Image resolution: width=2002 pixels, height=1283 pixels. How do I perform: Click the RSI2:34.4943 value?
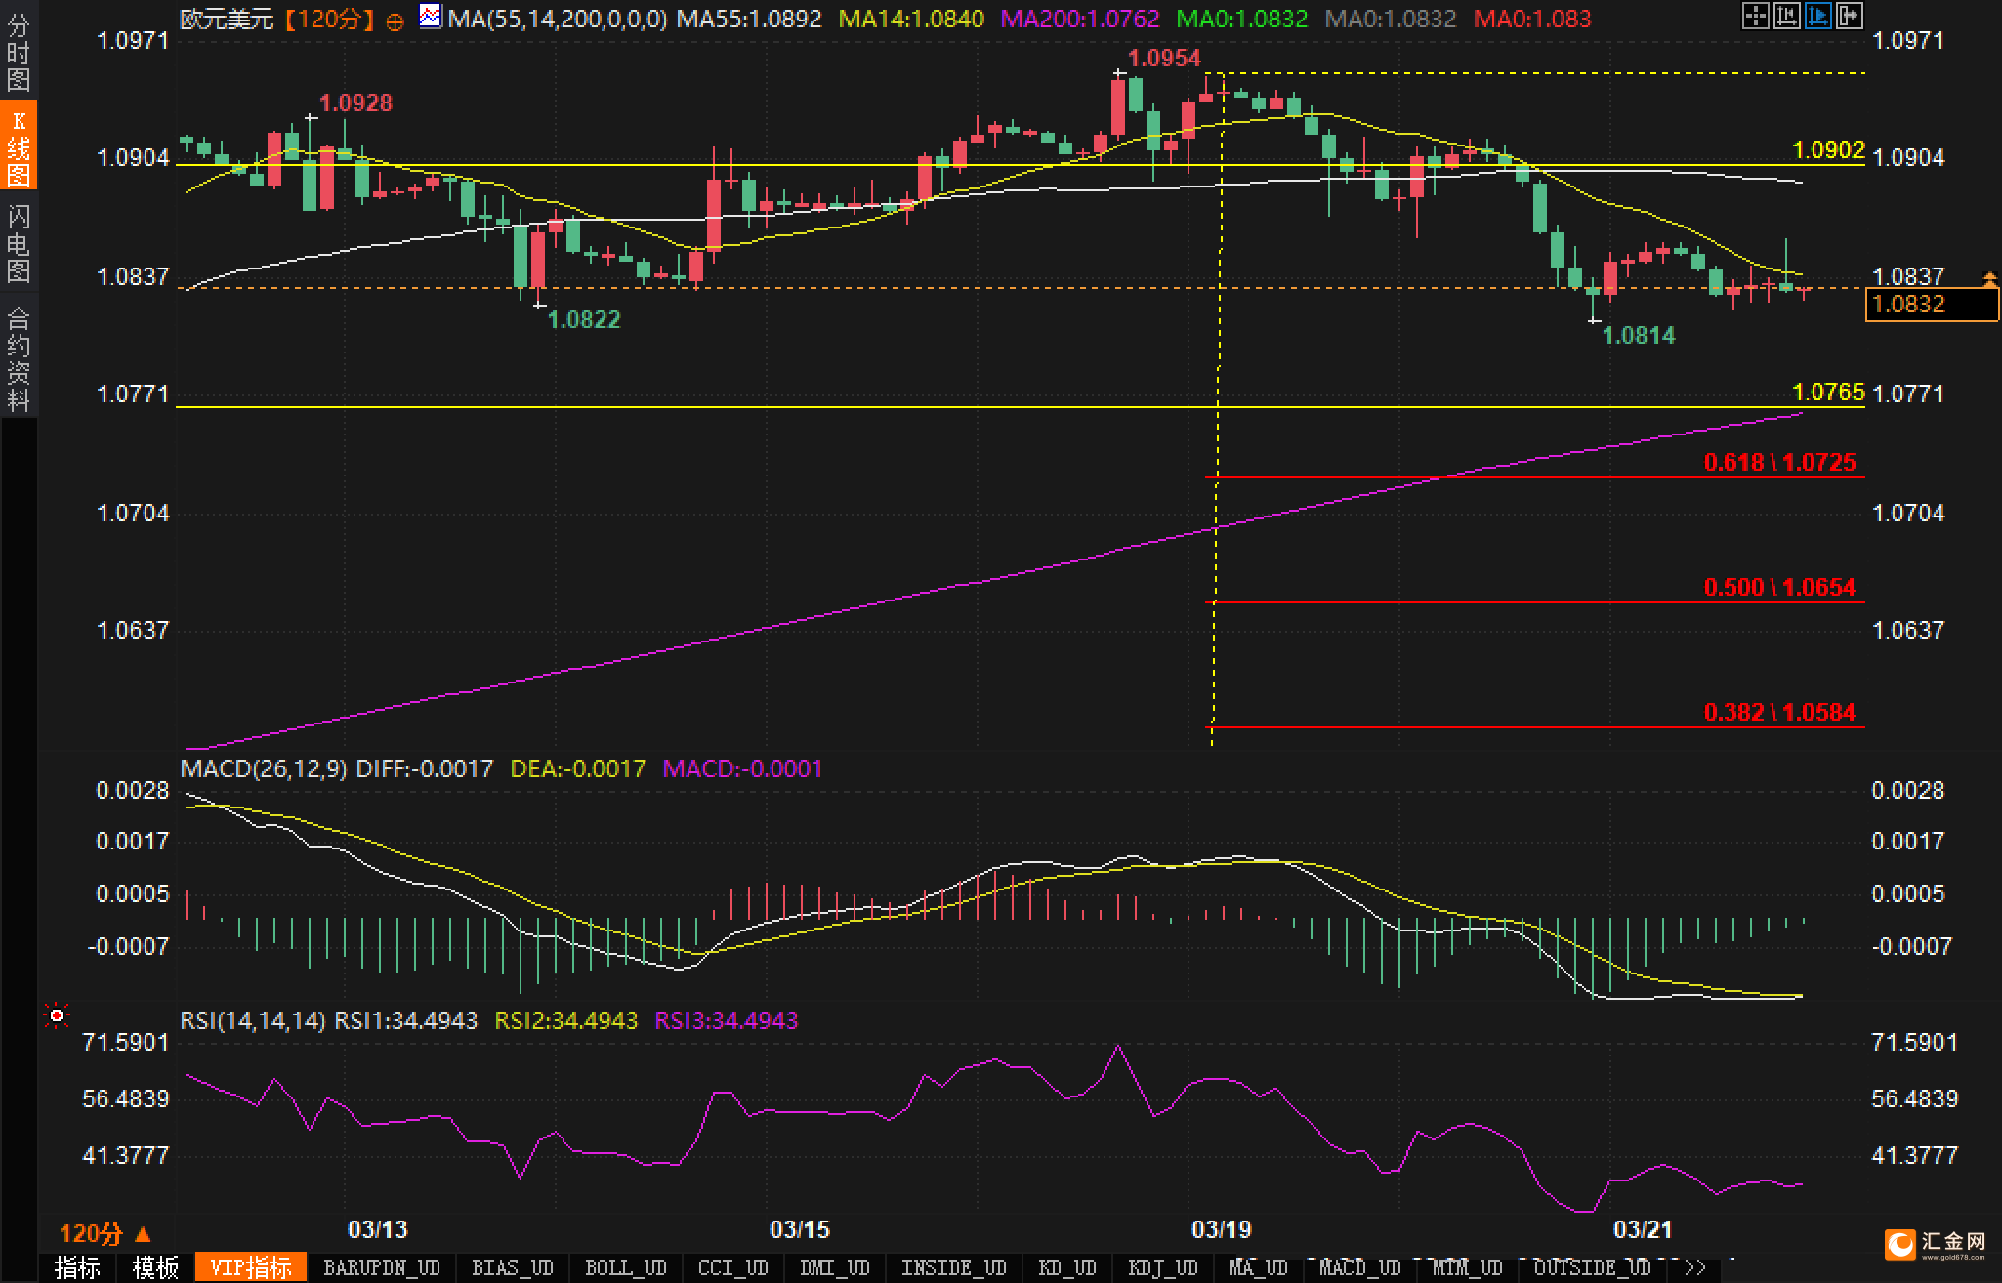pos(565,1020)
